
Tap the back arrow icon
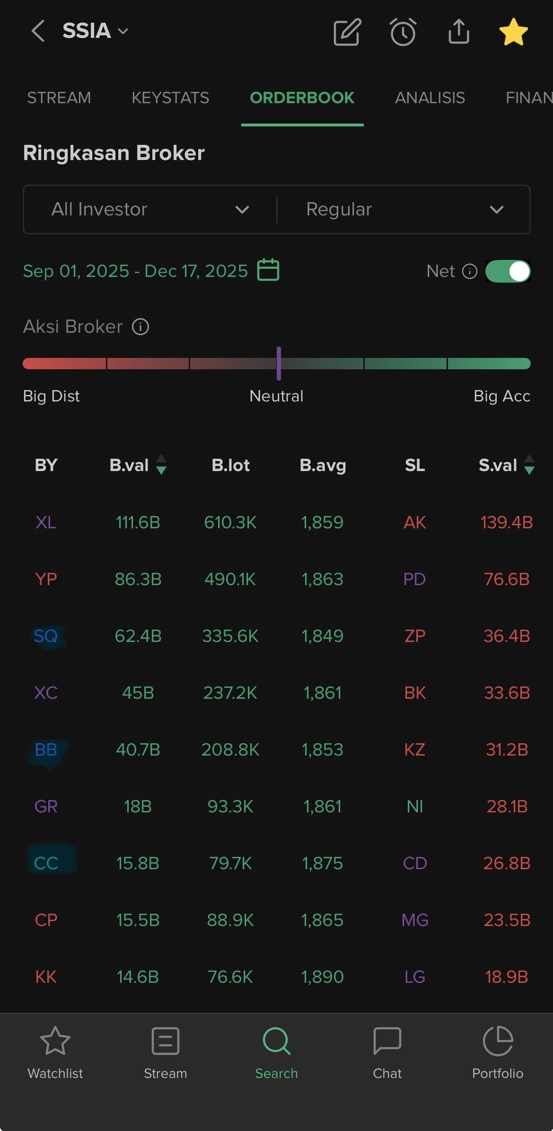click(x=38, y=31)
